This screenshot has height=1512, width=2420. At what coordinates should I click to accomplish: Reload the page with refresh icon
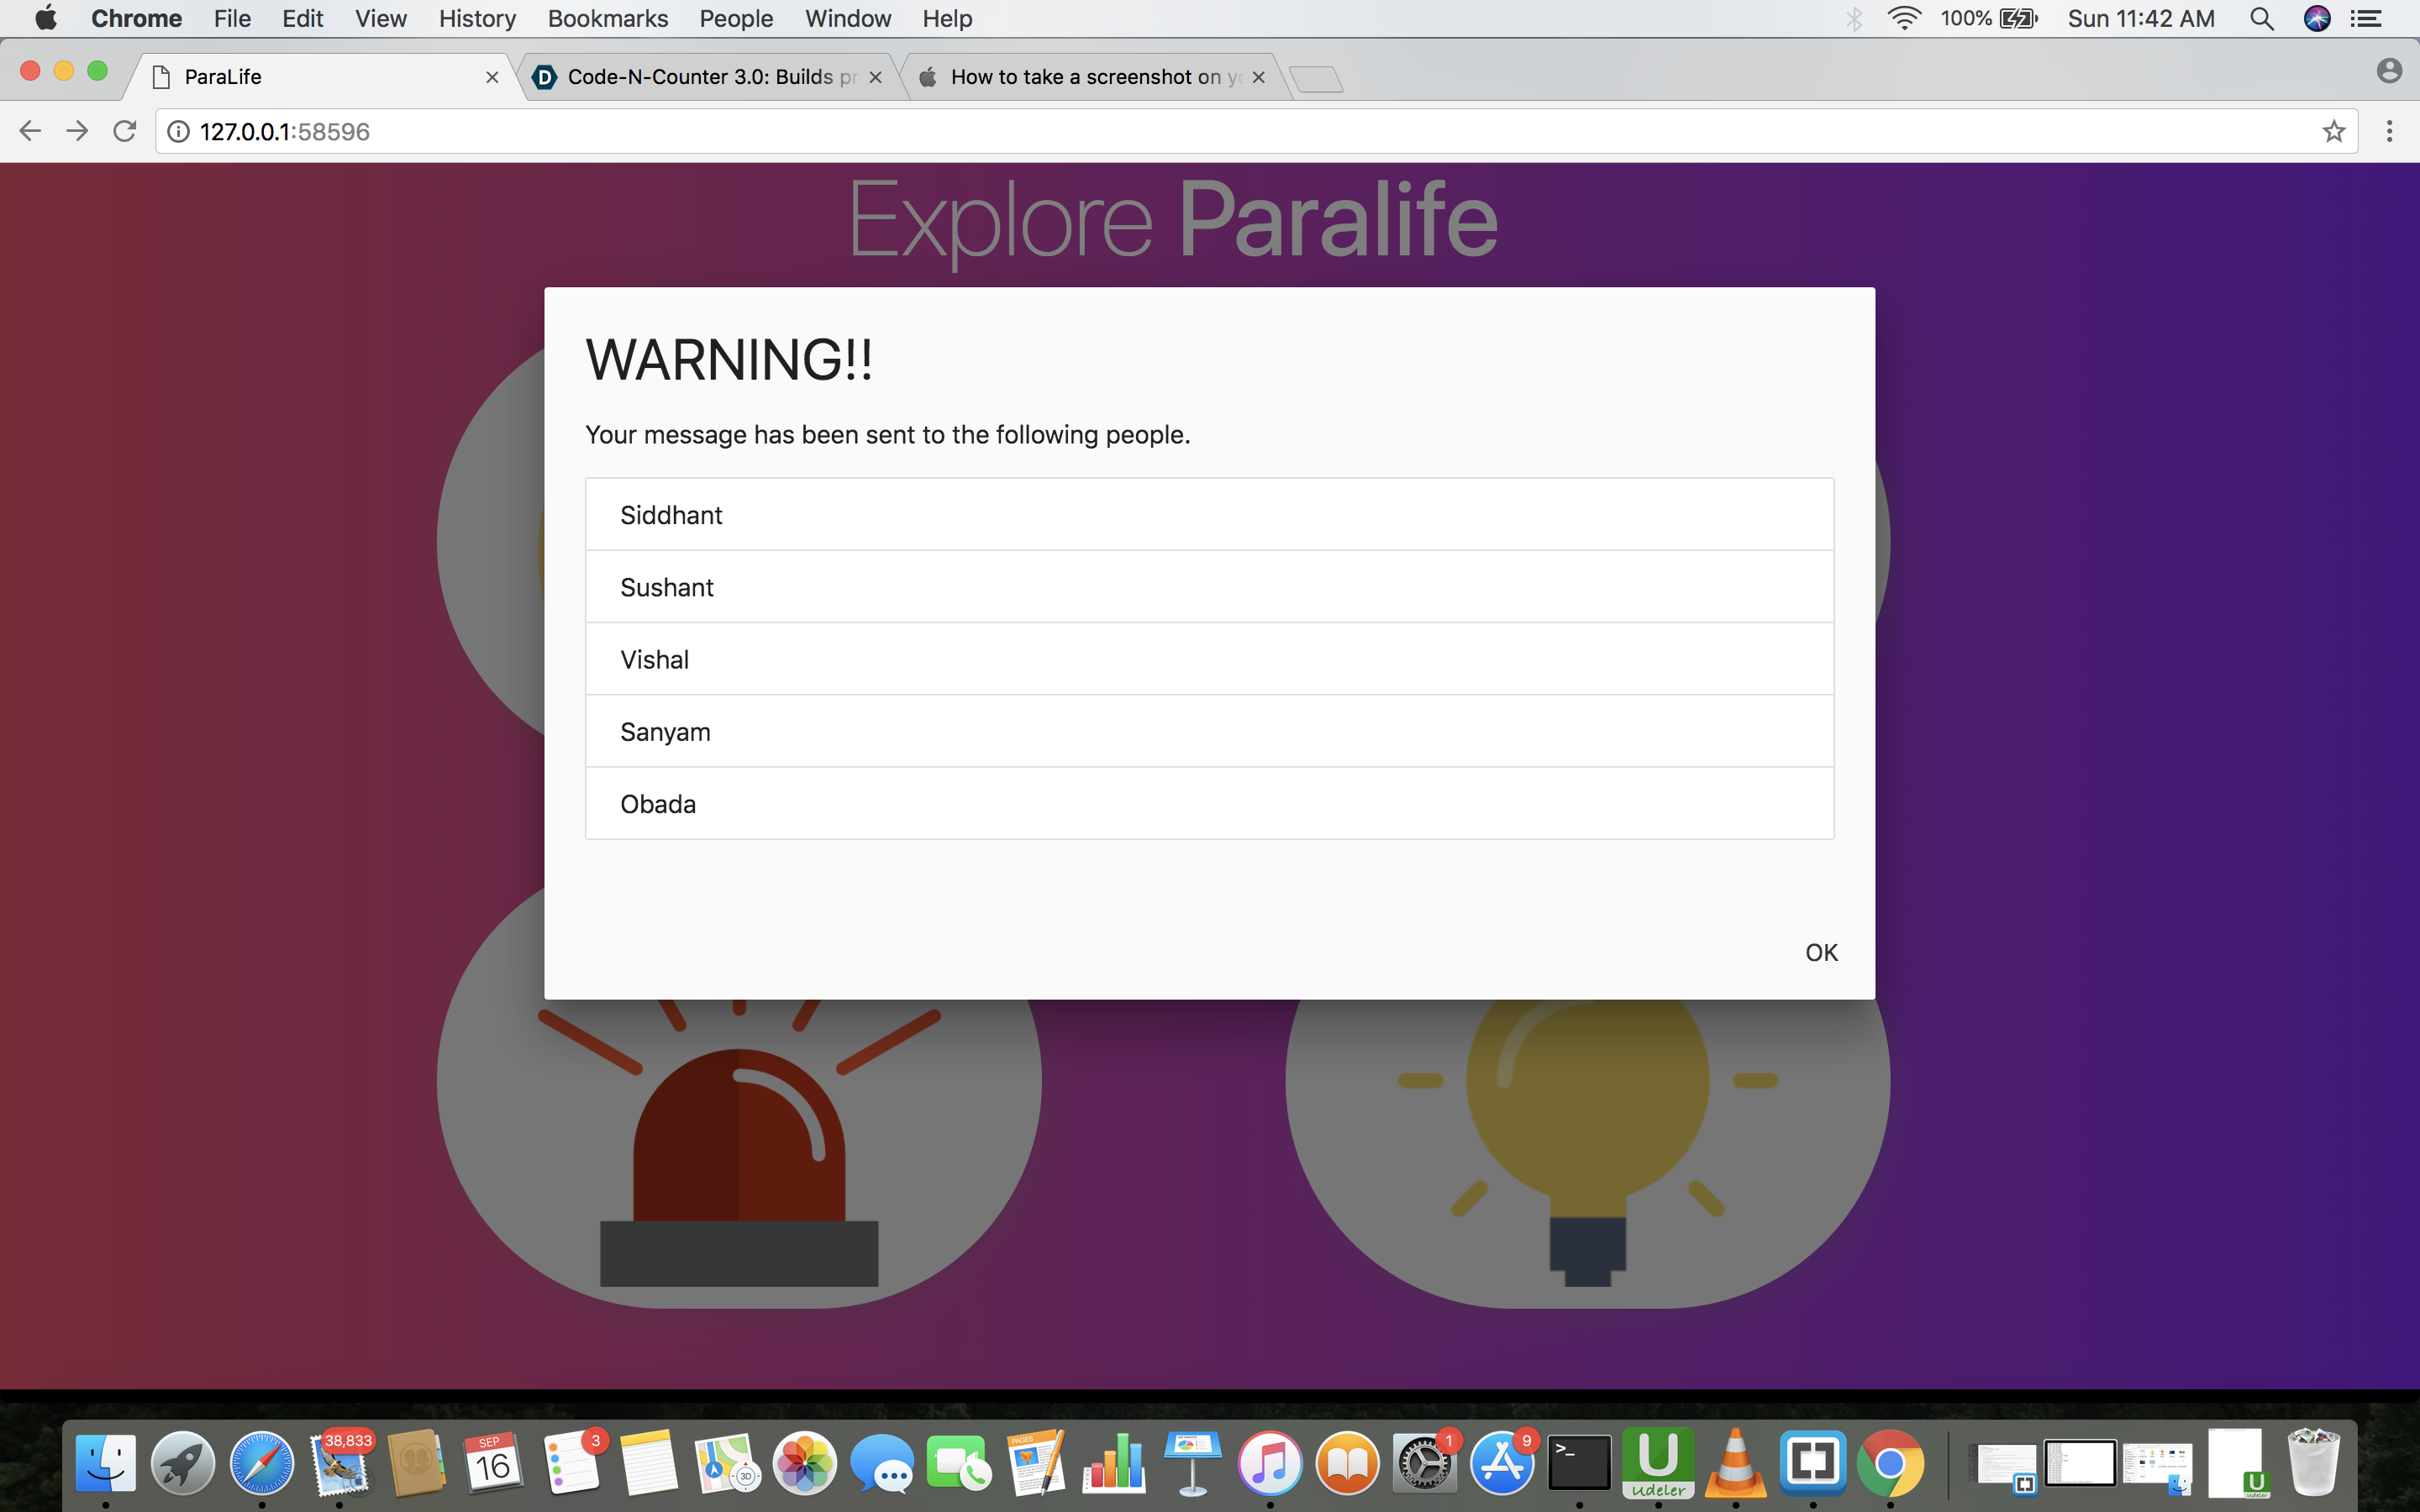click(x=125, y=131)
